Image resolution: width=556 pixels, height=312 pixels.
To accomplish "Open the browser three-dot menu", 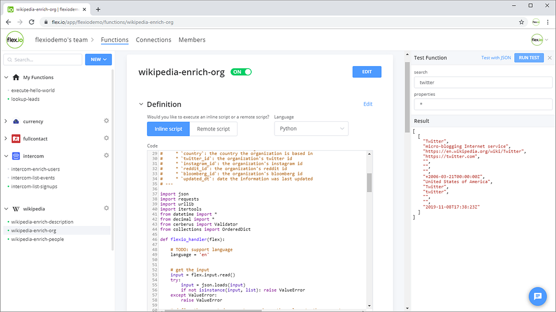I will click(x=548, y=22).
